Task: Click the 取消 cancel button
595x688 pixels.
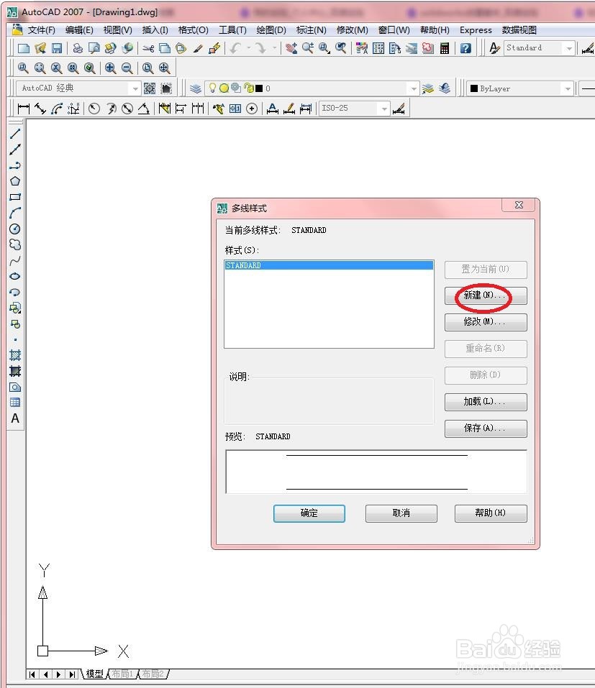Action: pos(401,513)
